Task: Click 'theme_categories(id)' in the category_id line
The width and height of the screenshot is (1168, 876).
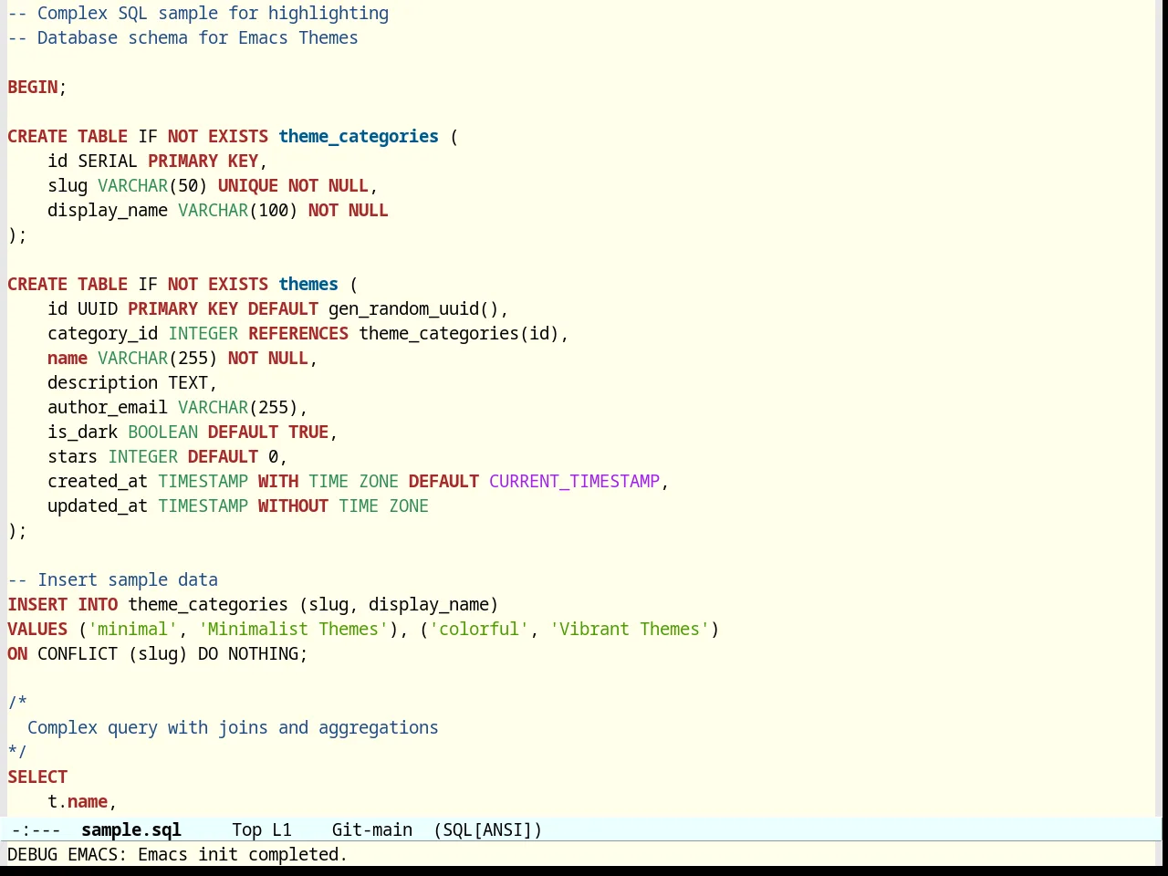Action: click(x=459, y=333)
